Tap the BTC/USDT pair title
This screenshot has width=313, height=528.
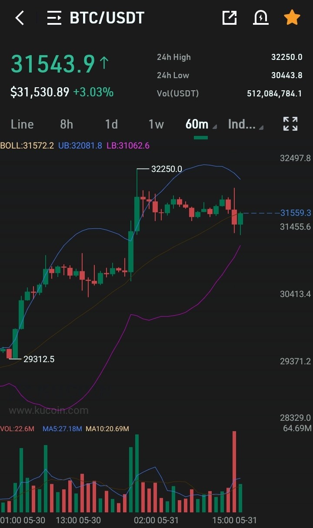pos(107,18)
